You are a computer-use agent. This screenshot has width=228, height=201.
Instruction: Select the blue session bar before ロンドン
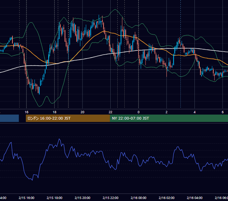click(x=9, y=118)
